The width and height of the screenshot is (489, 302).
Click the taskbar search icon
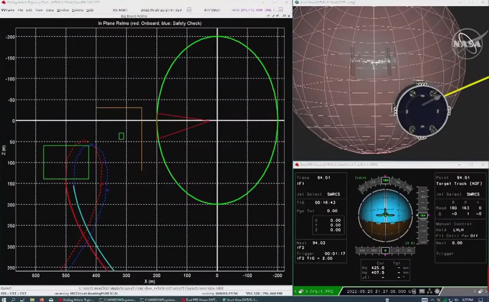click(14, 299)
